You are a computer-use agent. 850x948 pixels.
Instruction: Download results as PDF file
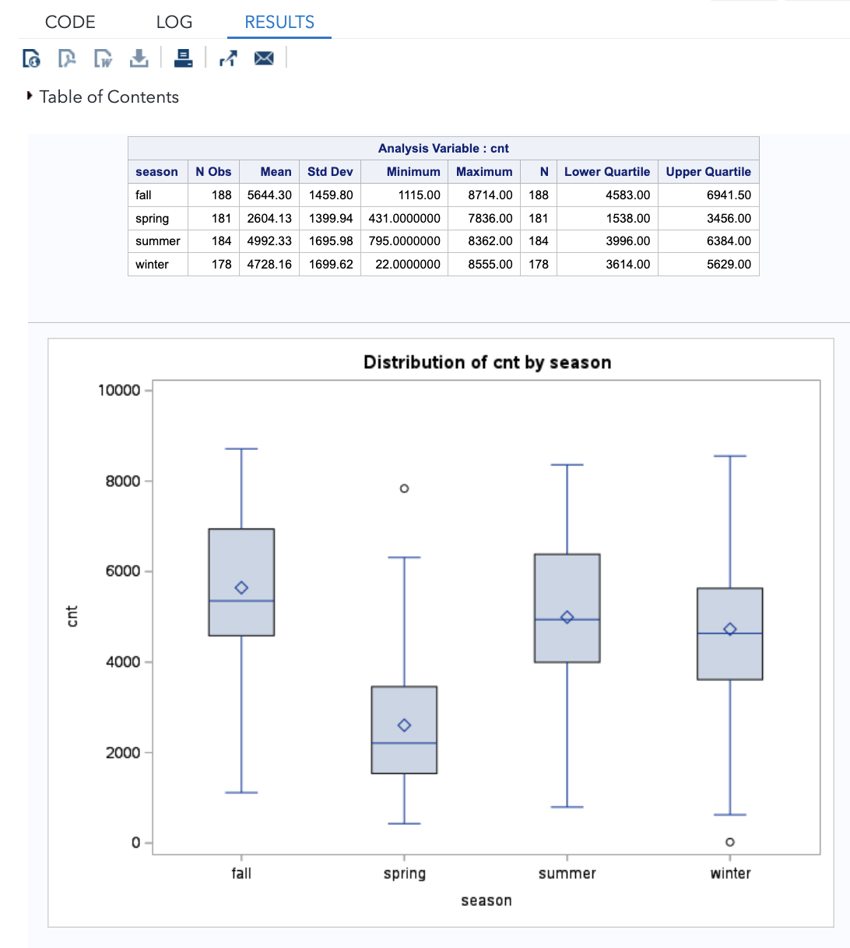click(x=67, y=58)
